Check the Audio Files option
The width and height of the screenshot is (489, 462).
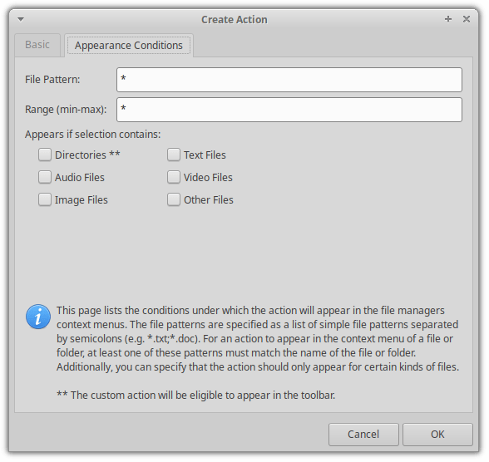[x=45, y=177]
